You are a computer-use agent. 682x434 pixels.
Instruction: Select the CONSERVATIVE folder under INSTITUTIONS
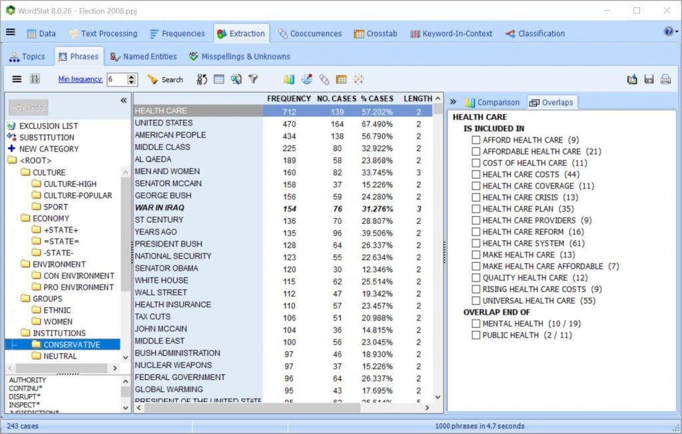72,344
